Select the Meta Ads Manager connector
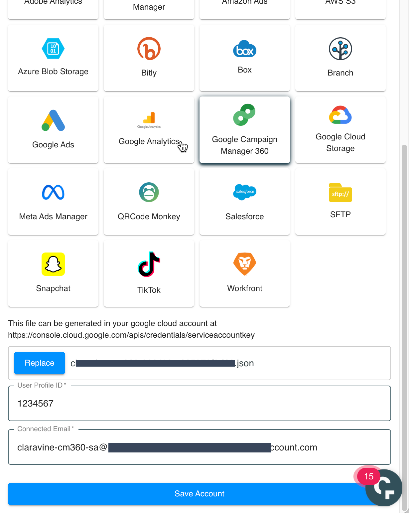The width and height of the screenshot is (409, 513). point(53,201)
